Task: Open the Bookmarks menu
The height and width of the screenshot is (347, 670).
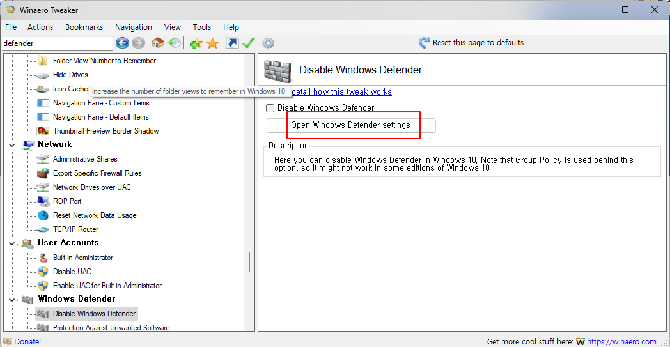Action: tap(84, 27)
